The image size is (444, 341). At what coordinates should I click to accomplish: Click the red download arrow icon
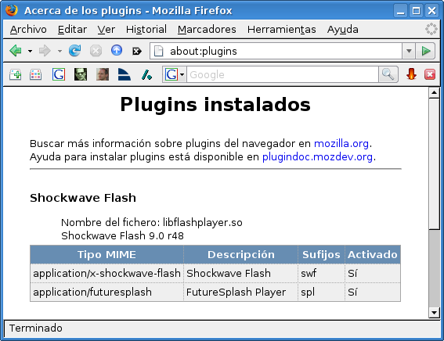click(x=411, y=74)
